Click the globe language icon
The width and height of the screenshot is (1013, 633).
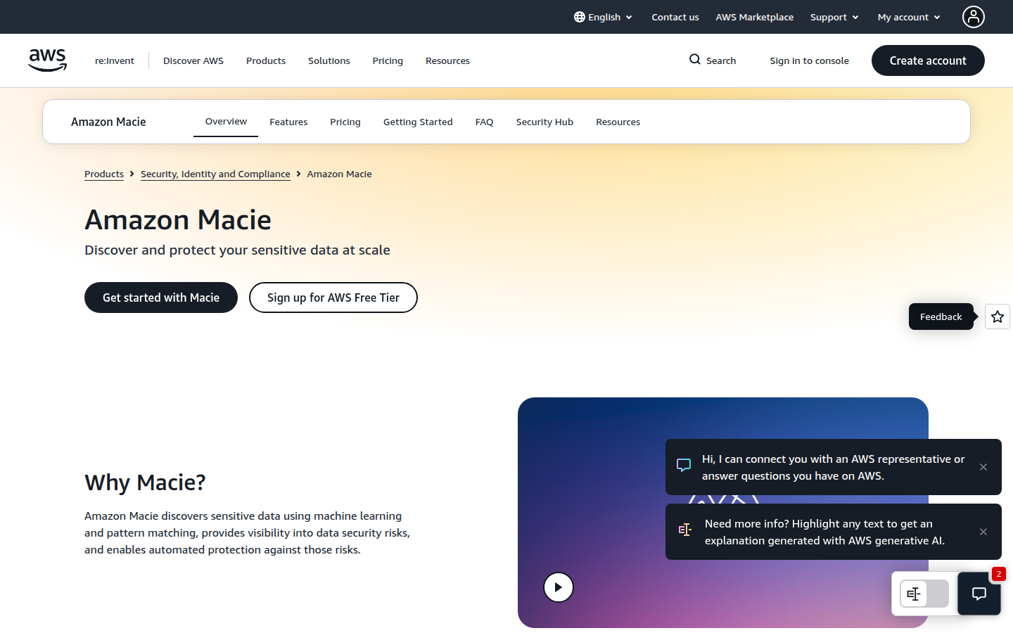(580, 17)
